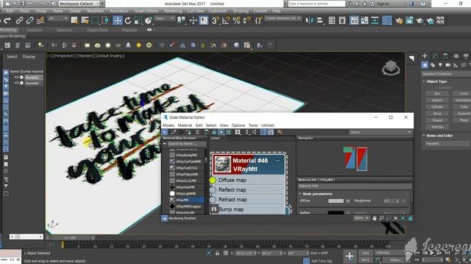Collapse Basic parameters rollout in Slate editor
This screenshot has width=471, height=264.
point(300,194)
